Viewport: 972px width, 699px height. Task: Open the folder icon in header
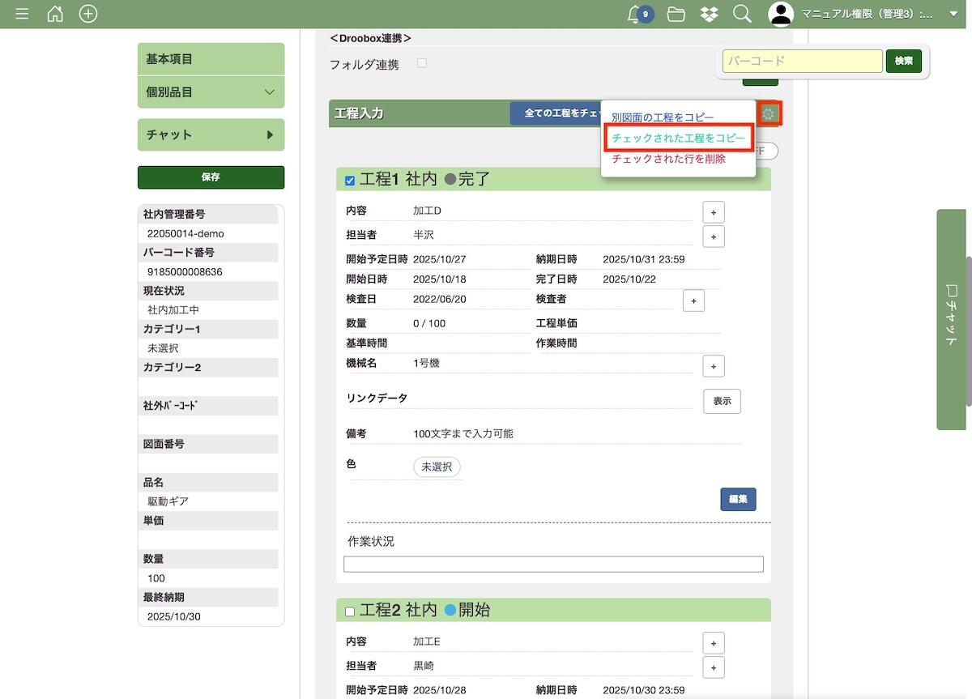[676, 14]
